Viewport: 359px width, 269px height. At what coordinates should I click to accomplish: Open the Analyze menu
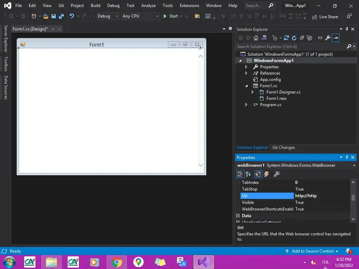[x=148, y=6]
